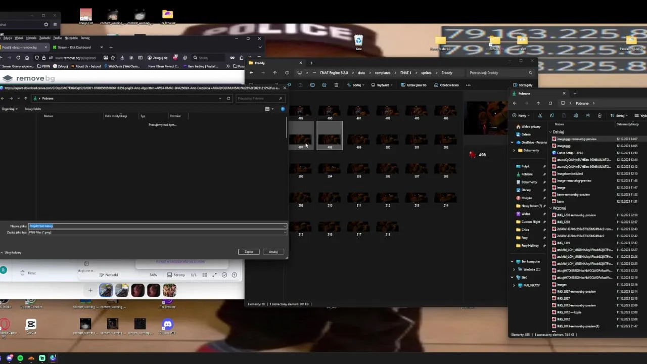This screenshot has width=647, height=364.
Task: Open Historia menu in Firefox
Action: click(x=31, y=38)
